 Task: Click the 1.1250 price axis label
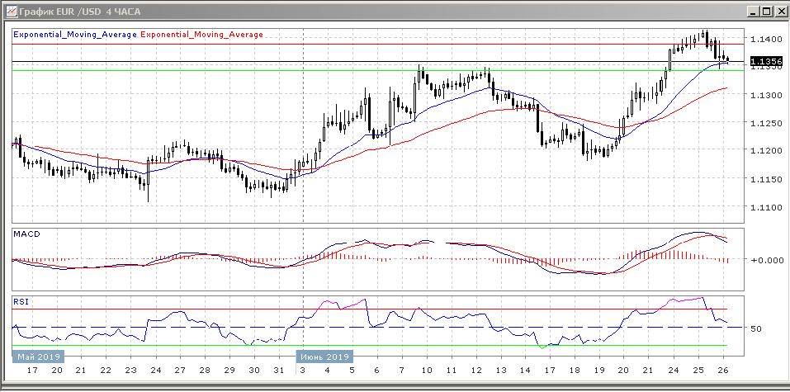pyautogui.click(x=766, y=123)
